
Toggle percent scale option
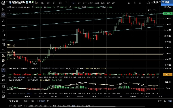pos(165,101)
